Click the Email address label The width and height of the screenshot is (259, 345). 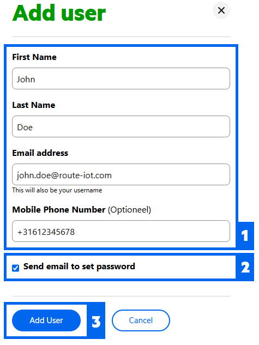pos(40,153)
